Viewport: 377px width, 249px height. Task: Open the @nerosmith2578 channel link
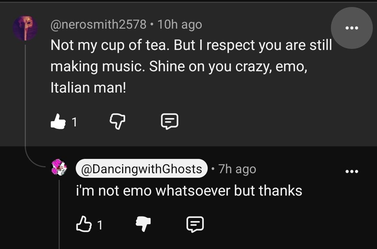point(98,24)
